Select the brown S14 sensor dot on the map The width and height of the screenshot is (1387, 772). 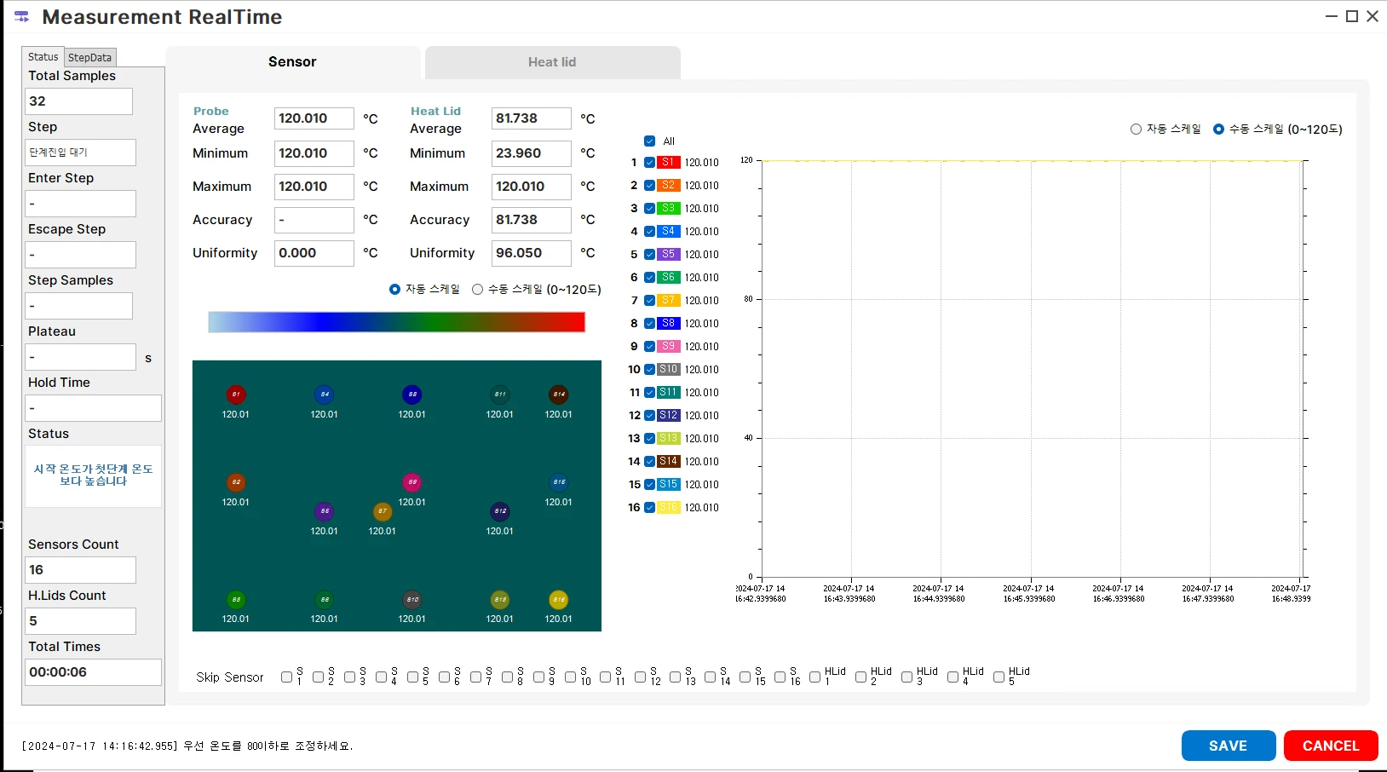559,395
